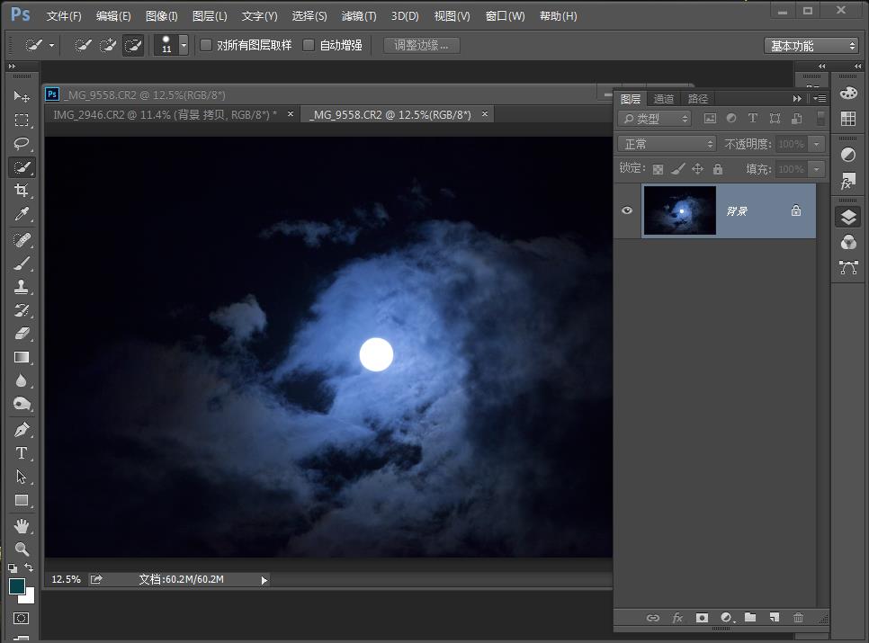Select the Gradient tool
The width and height of the screenshot is (869, 643).
pyautogui.click(x=22, y=357)
